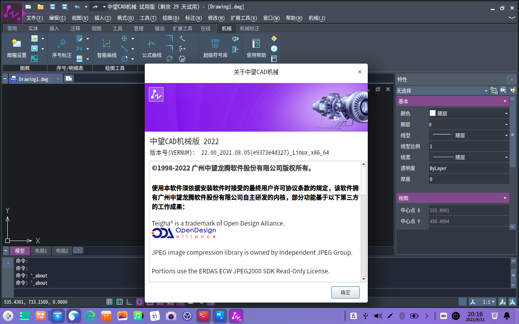The height and width of the screenshot is (324, 519).
Task: Toggle the grid display in the status bar
Action: coord(109,302)
